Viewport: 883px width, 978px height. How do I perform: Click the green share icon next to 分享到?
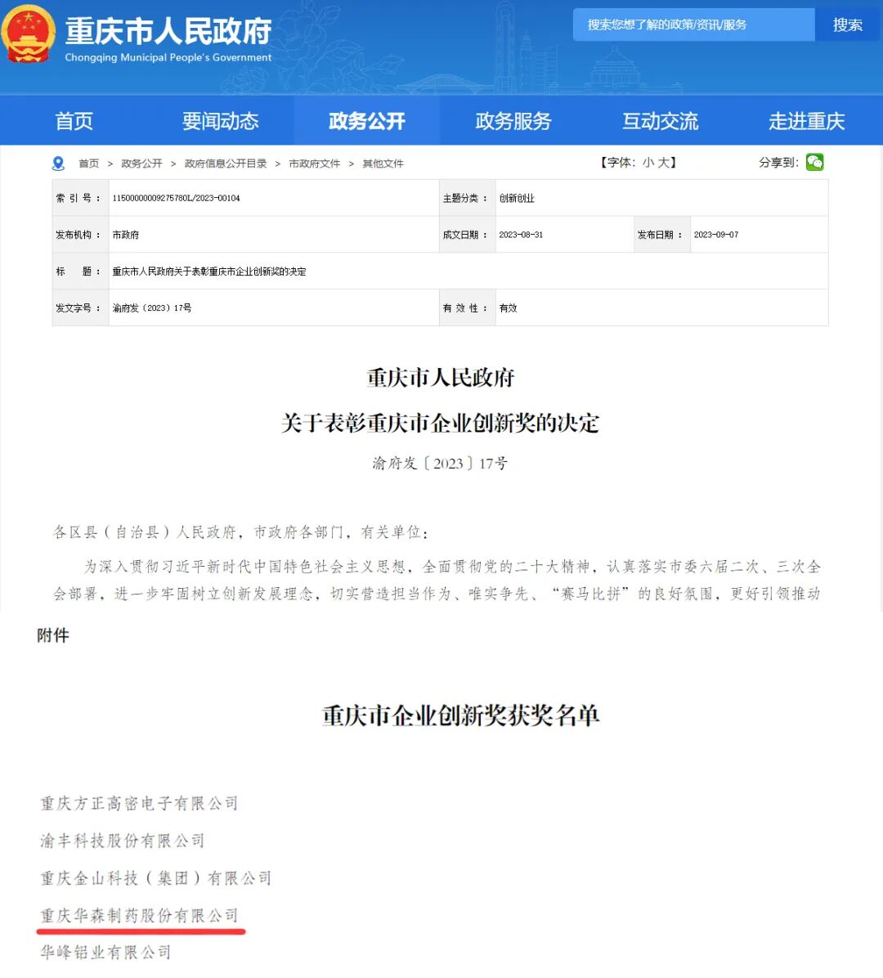[x=814, y=162]
